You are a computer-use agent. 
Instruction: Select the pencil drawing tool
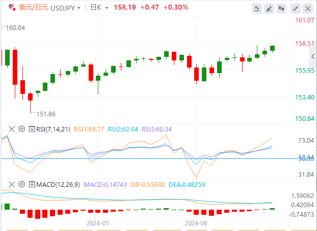pyautogui.click(x=270, y=9)
